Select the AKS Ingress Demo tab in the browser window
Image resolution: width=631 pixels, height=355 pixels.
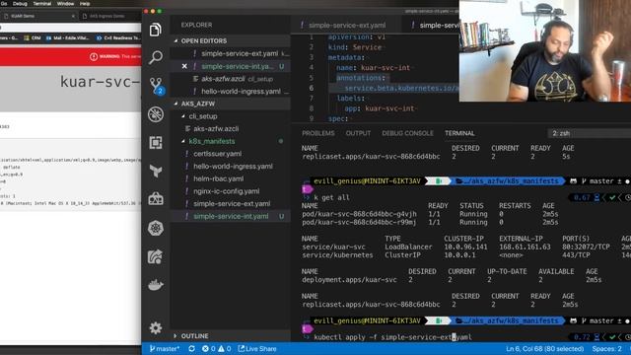click(x=106, y=16)
